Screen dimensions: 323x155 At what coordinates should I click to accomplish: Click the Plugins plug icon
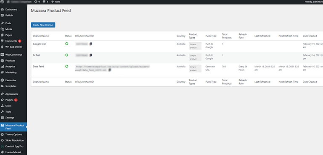2,100
